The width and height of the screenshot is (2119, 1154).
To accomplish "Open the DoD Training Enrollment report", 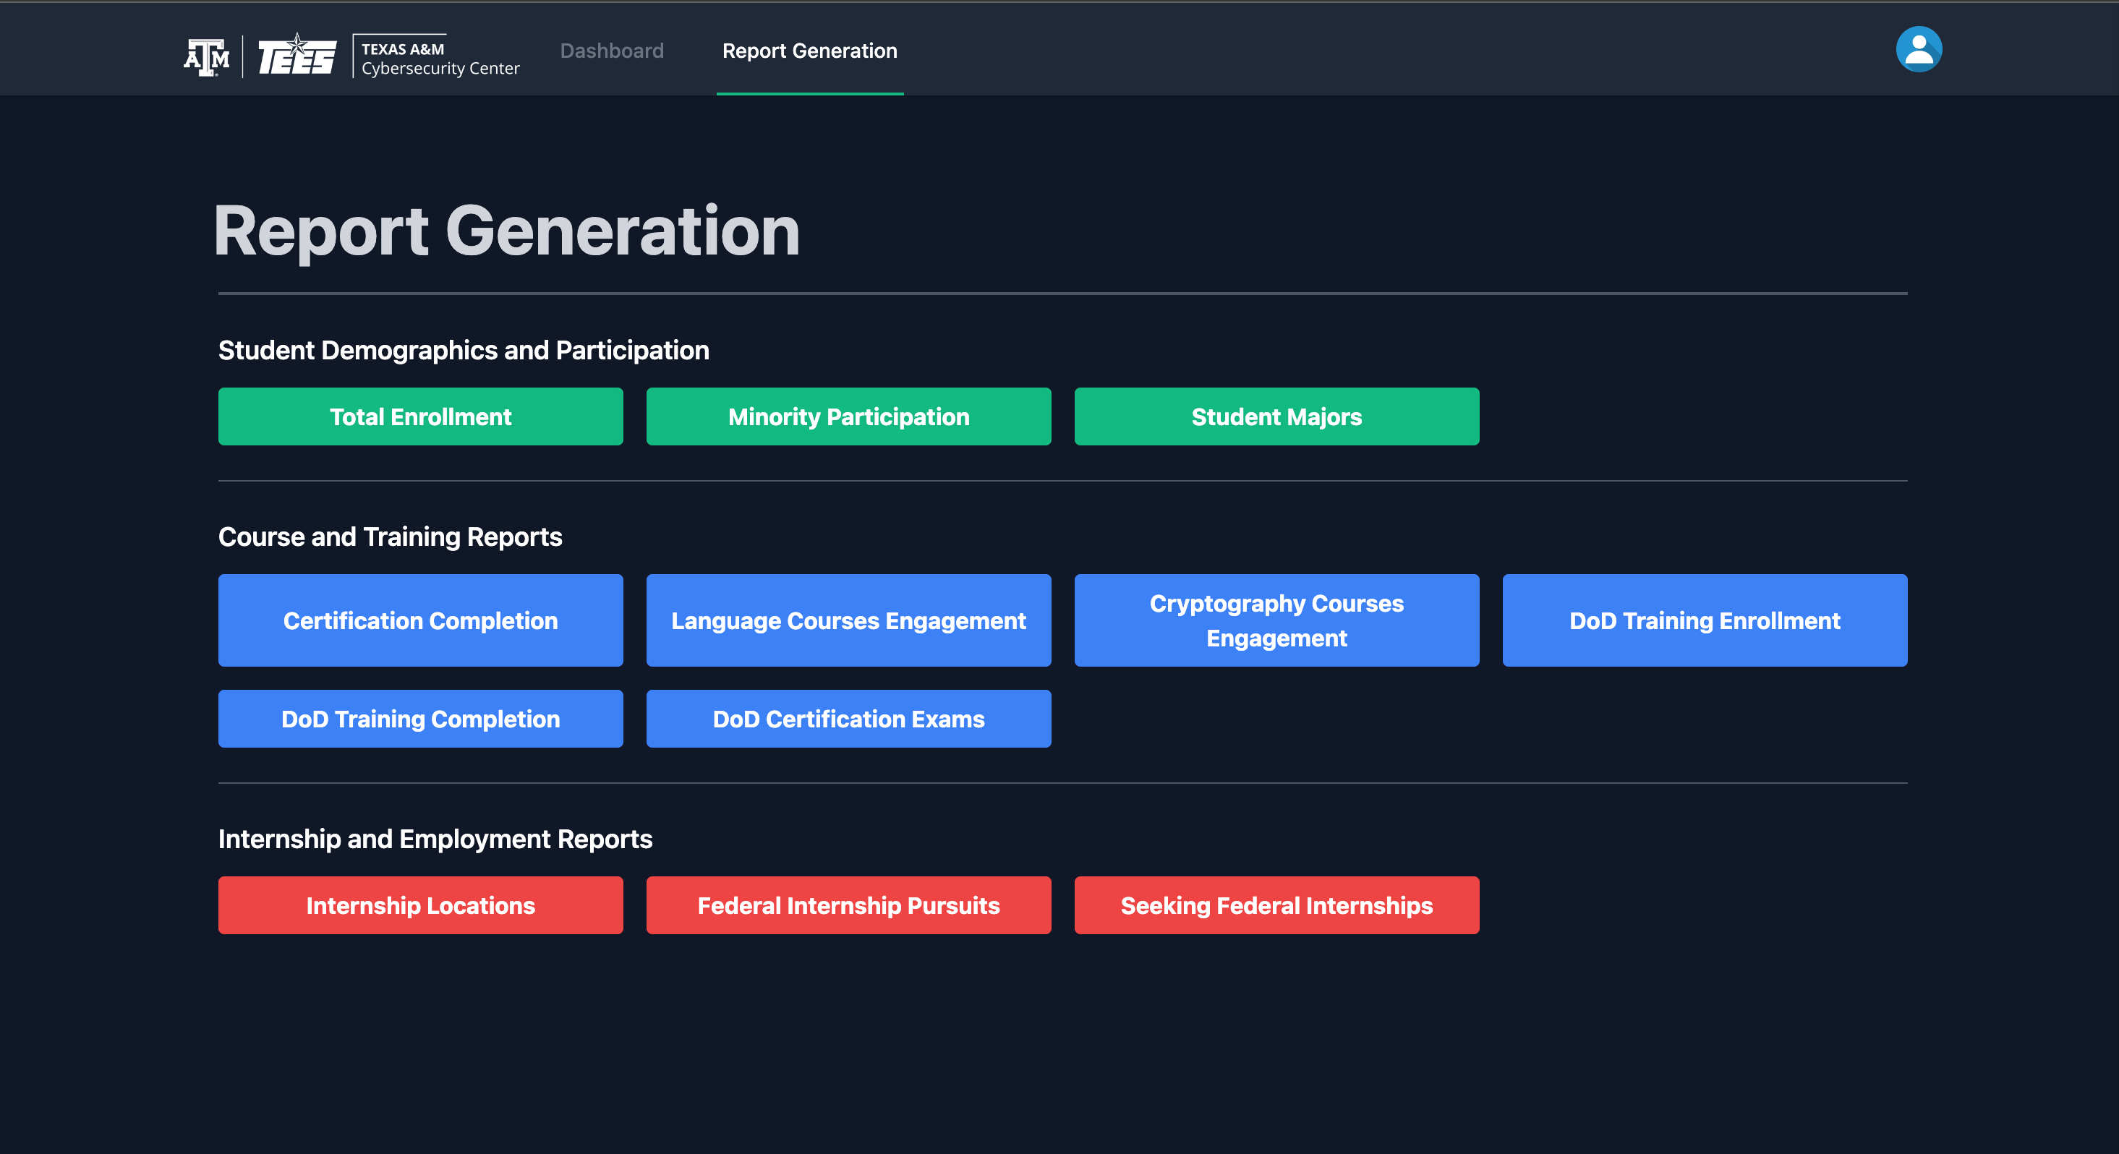I will (x=1704, y=620).
